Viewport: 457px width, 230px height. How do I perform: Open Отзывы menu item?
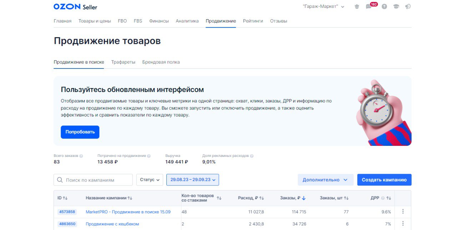278,21
